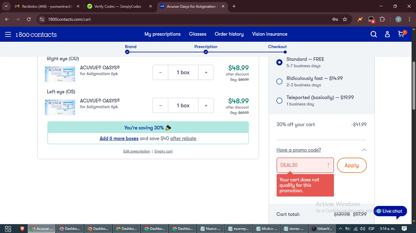Show hidden system tray icons

(340, 229)
